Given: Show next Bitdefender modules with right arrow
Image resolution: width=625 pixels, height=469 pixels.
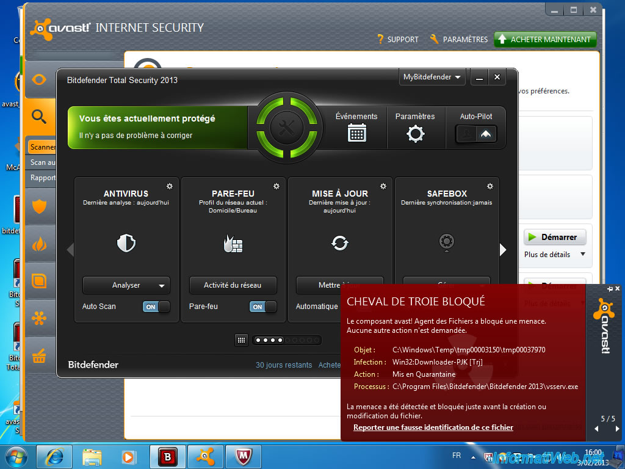Looking at the screenshot, I should (503, 250).
